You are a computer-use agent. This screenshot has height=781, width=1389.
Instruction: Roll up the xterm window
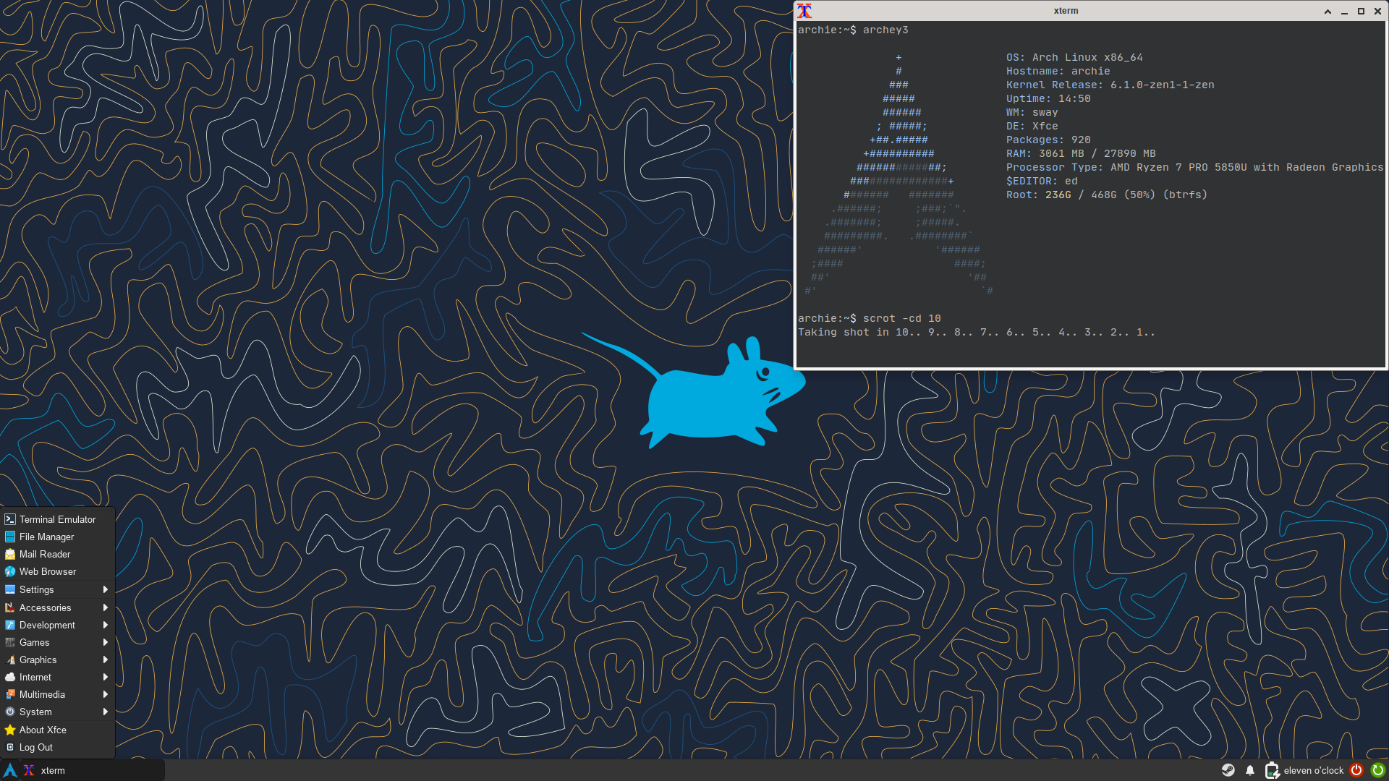1328,11
